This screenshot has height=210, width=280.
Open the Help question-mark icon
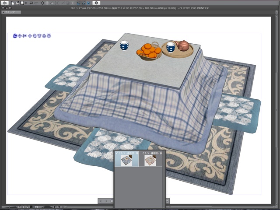96,3
